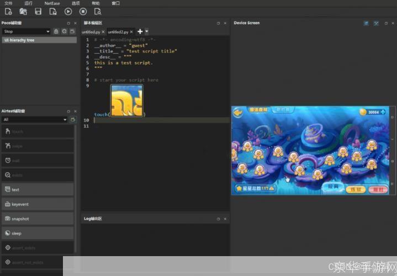Click the 'this is a test script.' line

coord(124,63)
